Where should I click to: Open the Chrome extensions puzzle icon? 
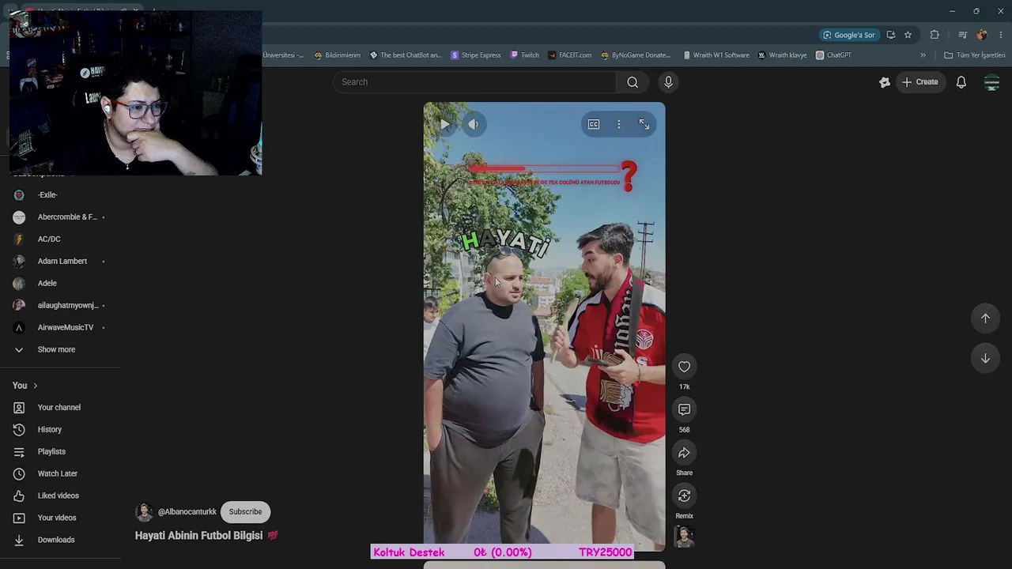(x=935, y=35)
